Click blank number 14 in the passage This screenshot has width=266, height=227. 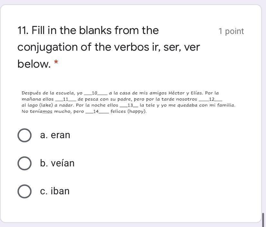[x=97, y=111]
